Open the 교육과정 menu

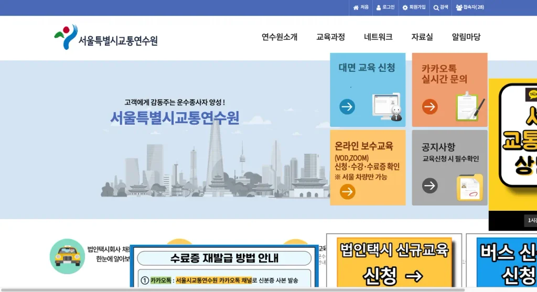pos(330,37)
